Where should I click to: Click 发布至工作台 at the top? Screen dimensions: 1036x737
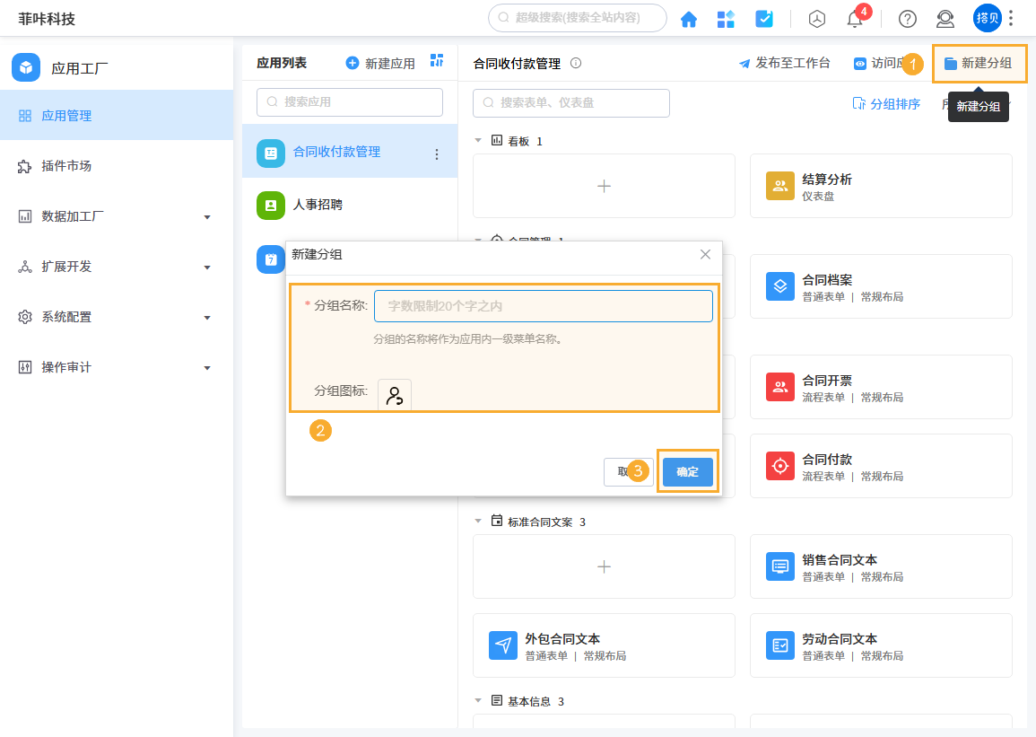coord(784,62)
